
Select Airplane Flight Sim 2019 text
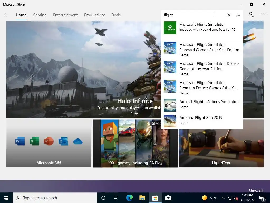tap(201, 118)
